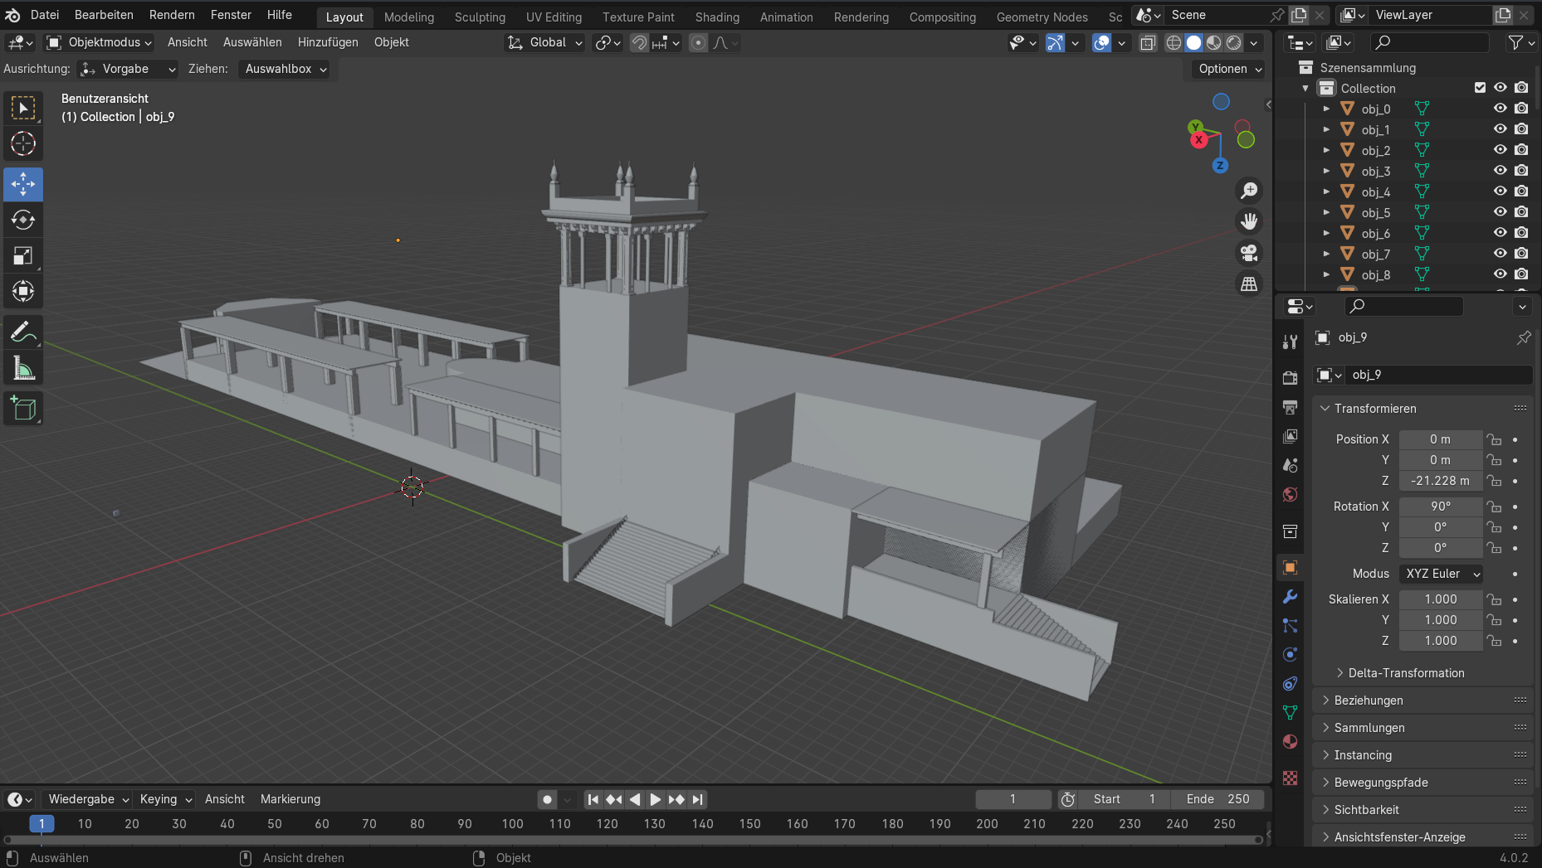Screen dimensions: 1542x868
Task: Open the XYZ Euler rotation mode dropdown
Action: coord(1442,574)
